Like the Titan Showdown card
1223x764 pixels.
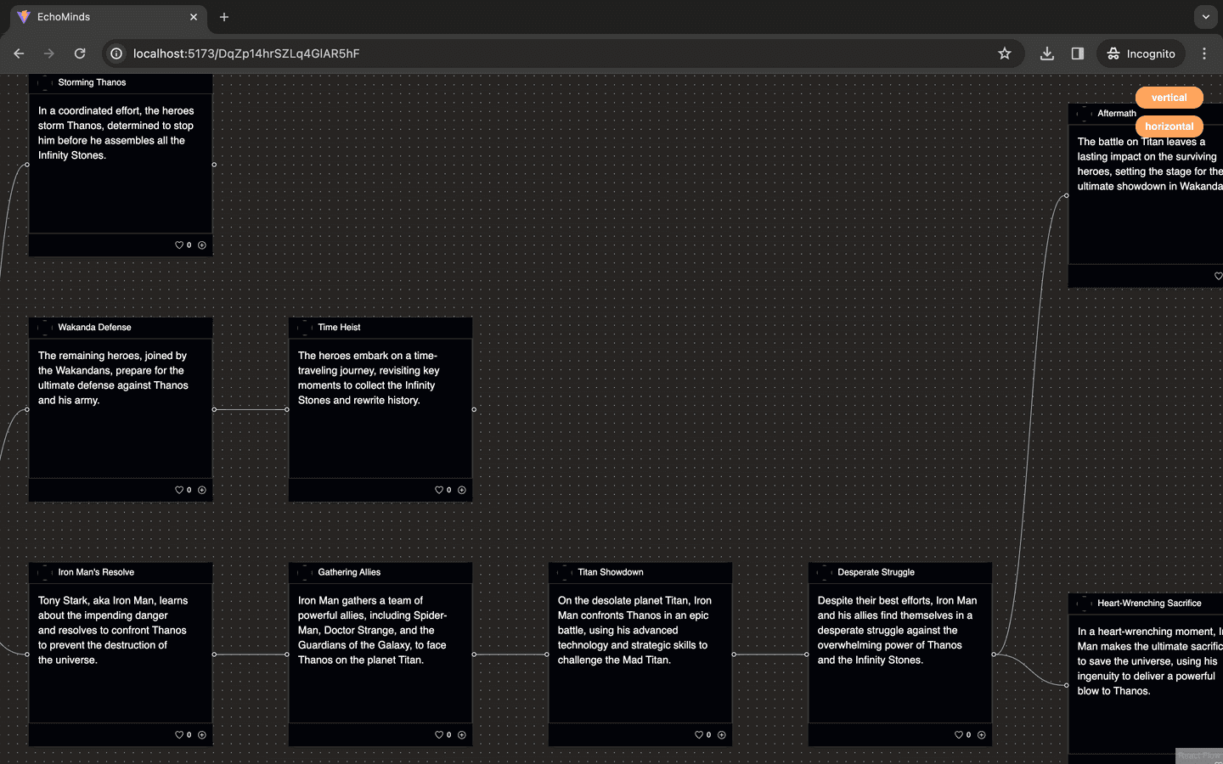point(699,735)
